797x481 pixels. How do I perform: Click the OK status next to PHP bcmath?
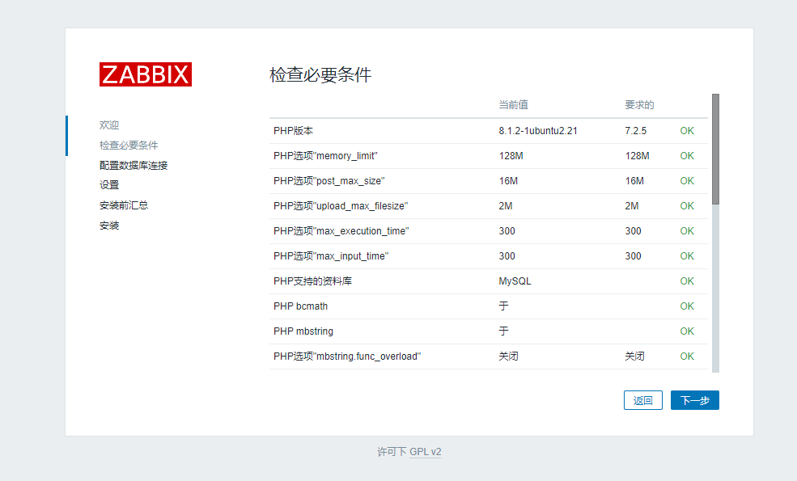click(686, 306)
